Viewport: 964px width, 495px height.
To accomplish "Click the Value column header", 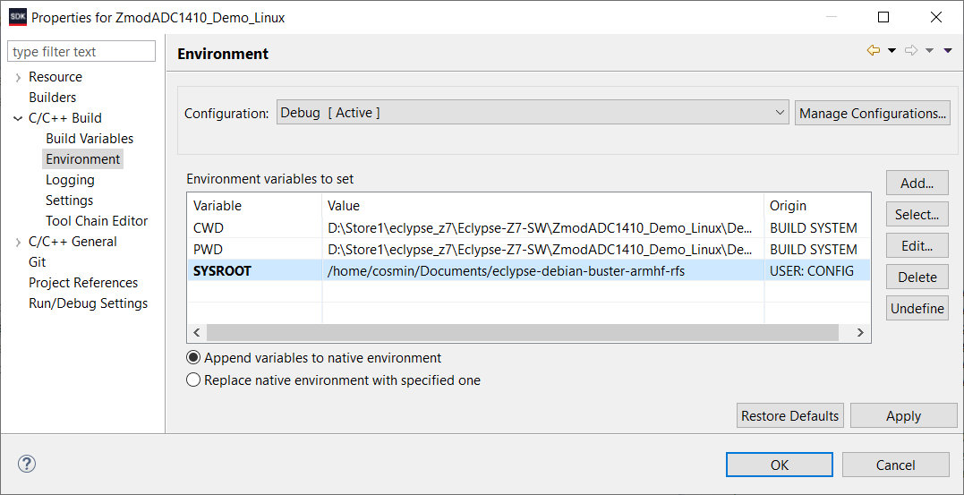I will point(542,205).
